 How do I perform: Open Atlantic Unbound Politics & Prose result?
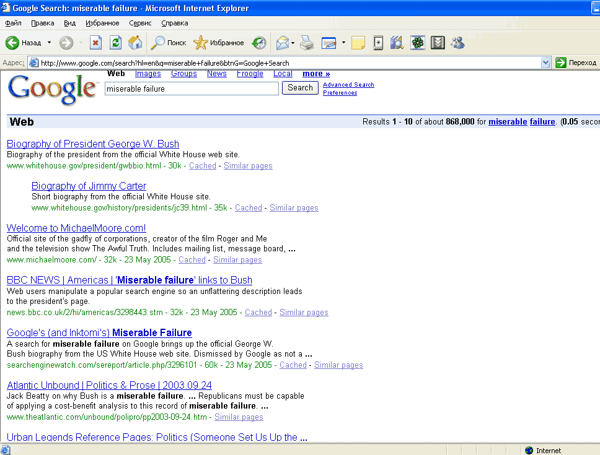click(109, 386)
